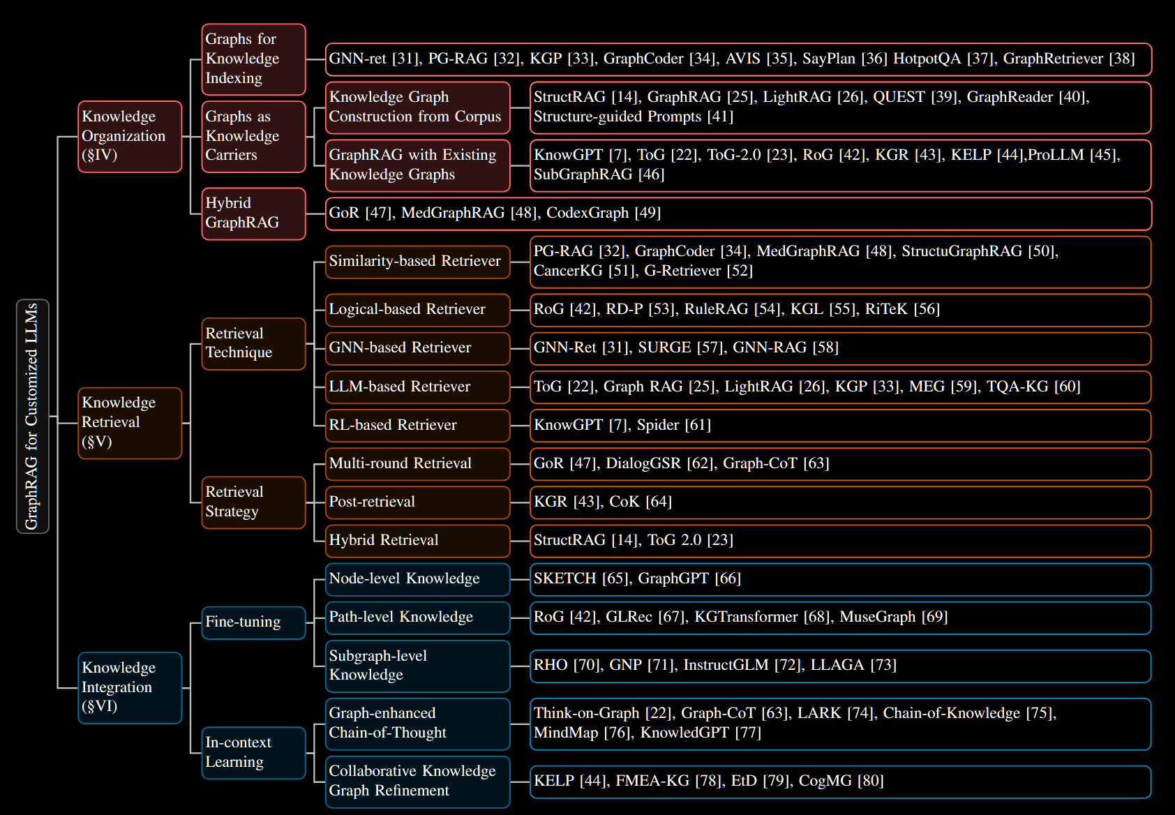This screenshot has height=815, width=1175.
Task: Select the Graph-enhanced Chain-of-Thought box
Action: tap(417, 724)
